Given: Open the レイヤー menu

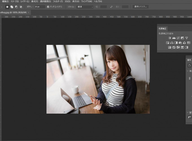Looking at the screenshot, I should point(25,2).
